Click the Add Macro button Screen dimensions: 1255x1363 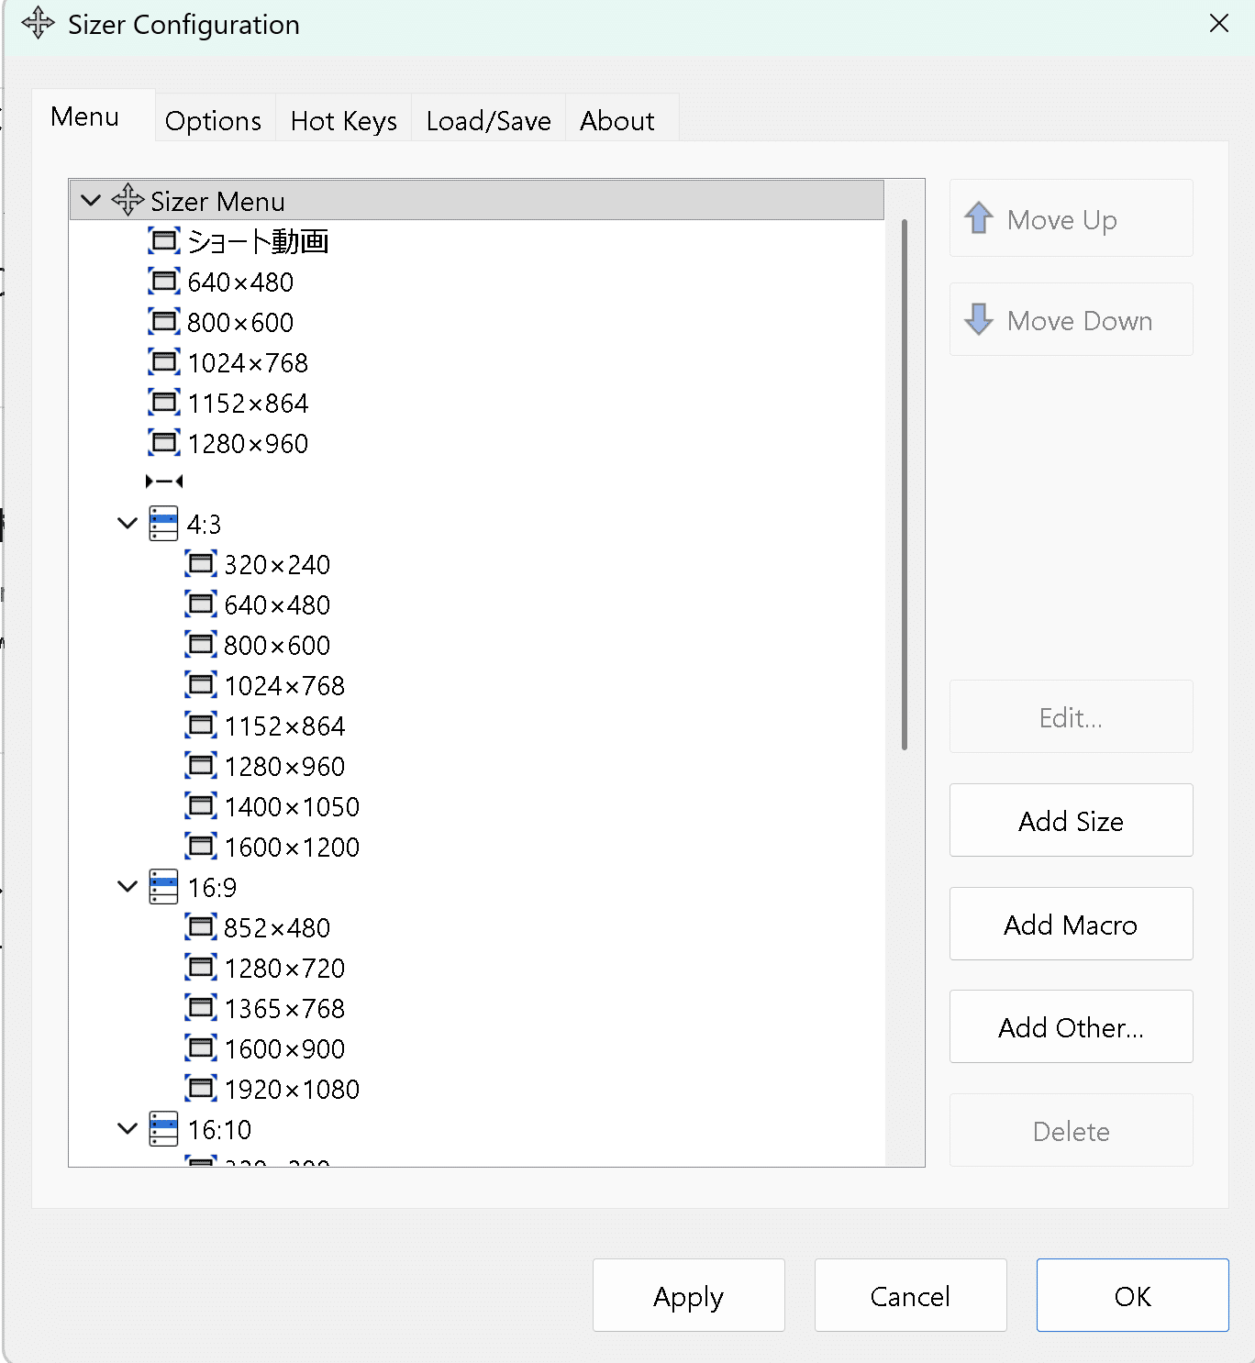1072,924
